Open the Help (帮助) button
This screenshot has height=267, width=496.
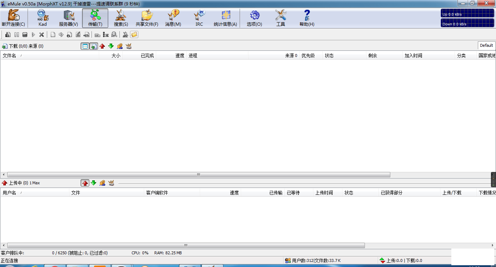(307, 18)
